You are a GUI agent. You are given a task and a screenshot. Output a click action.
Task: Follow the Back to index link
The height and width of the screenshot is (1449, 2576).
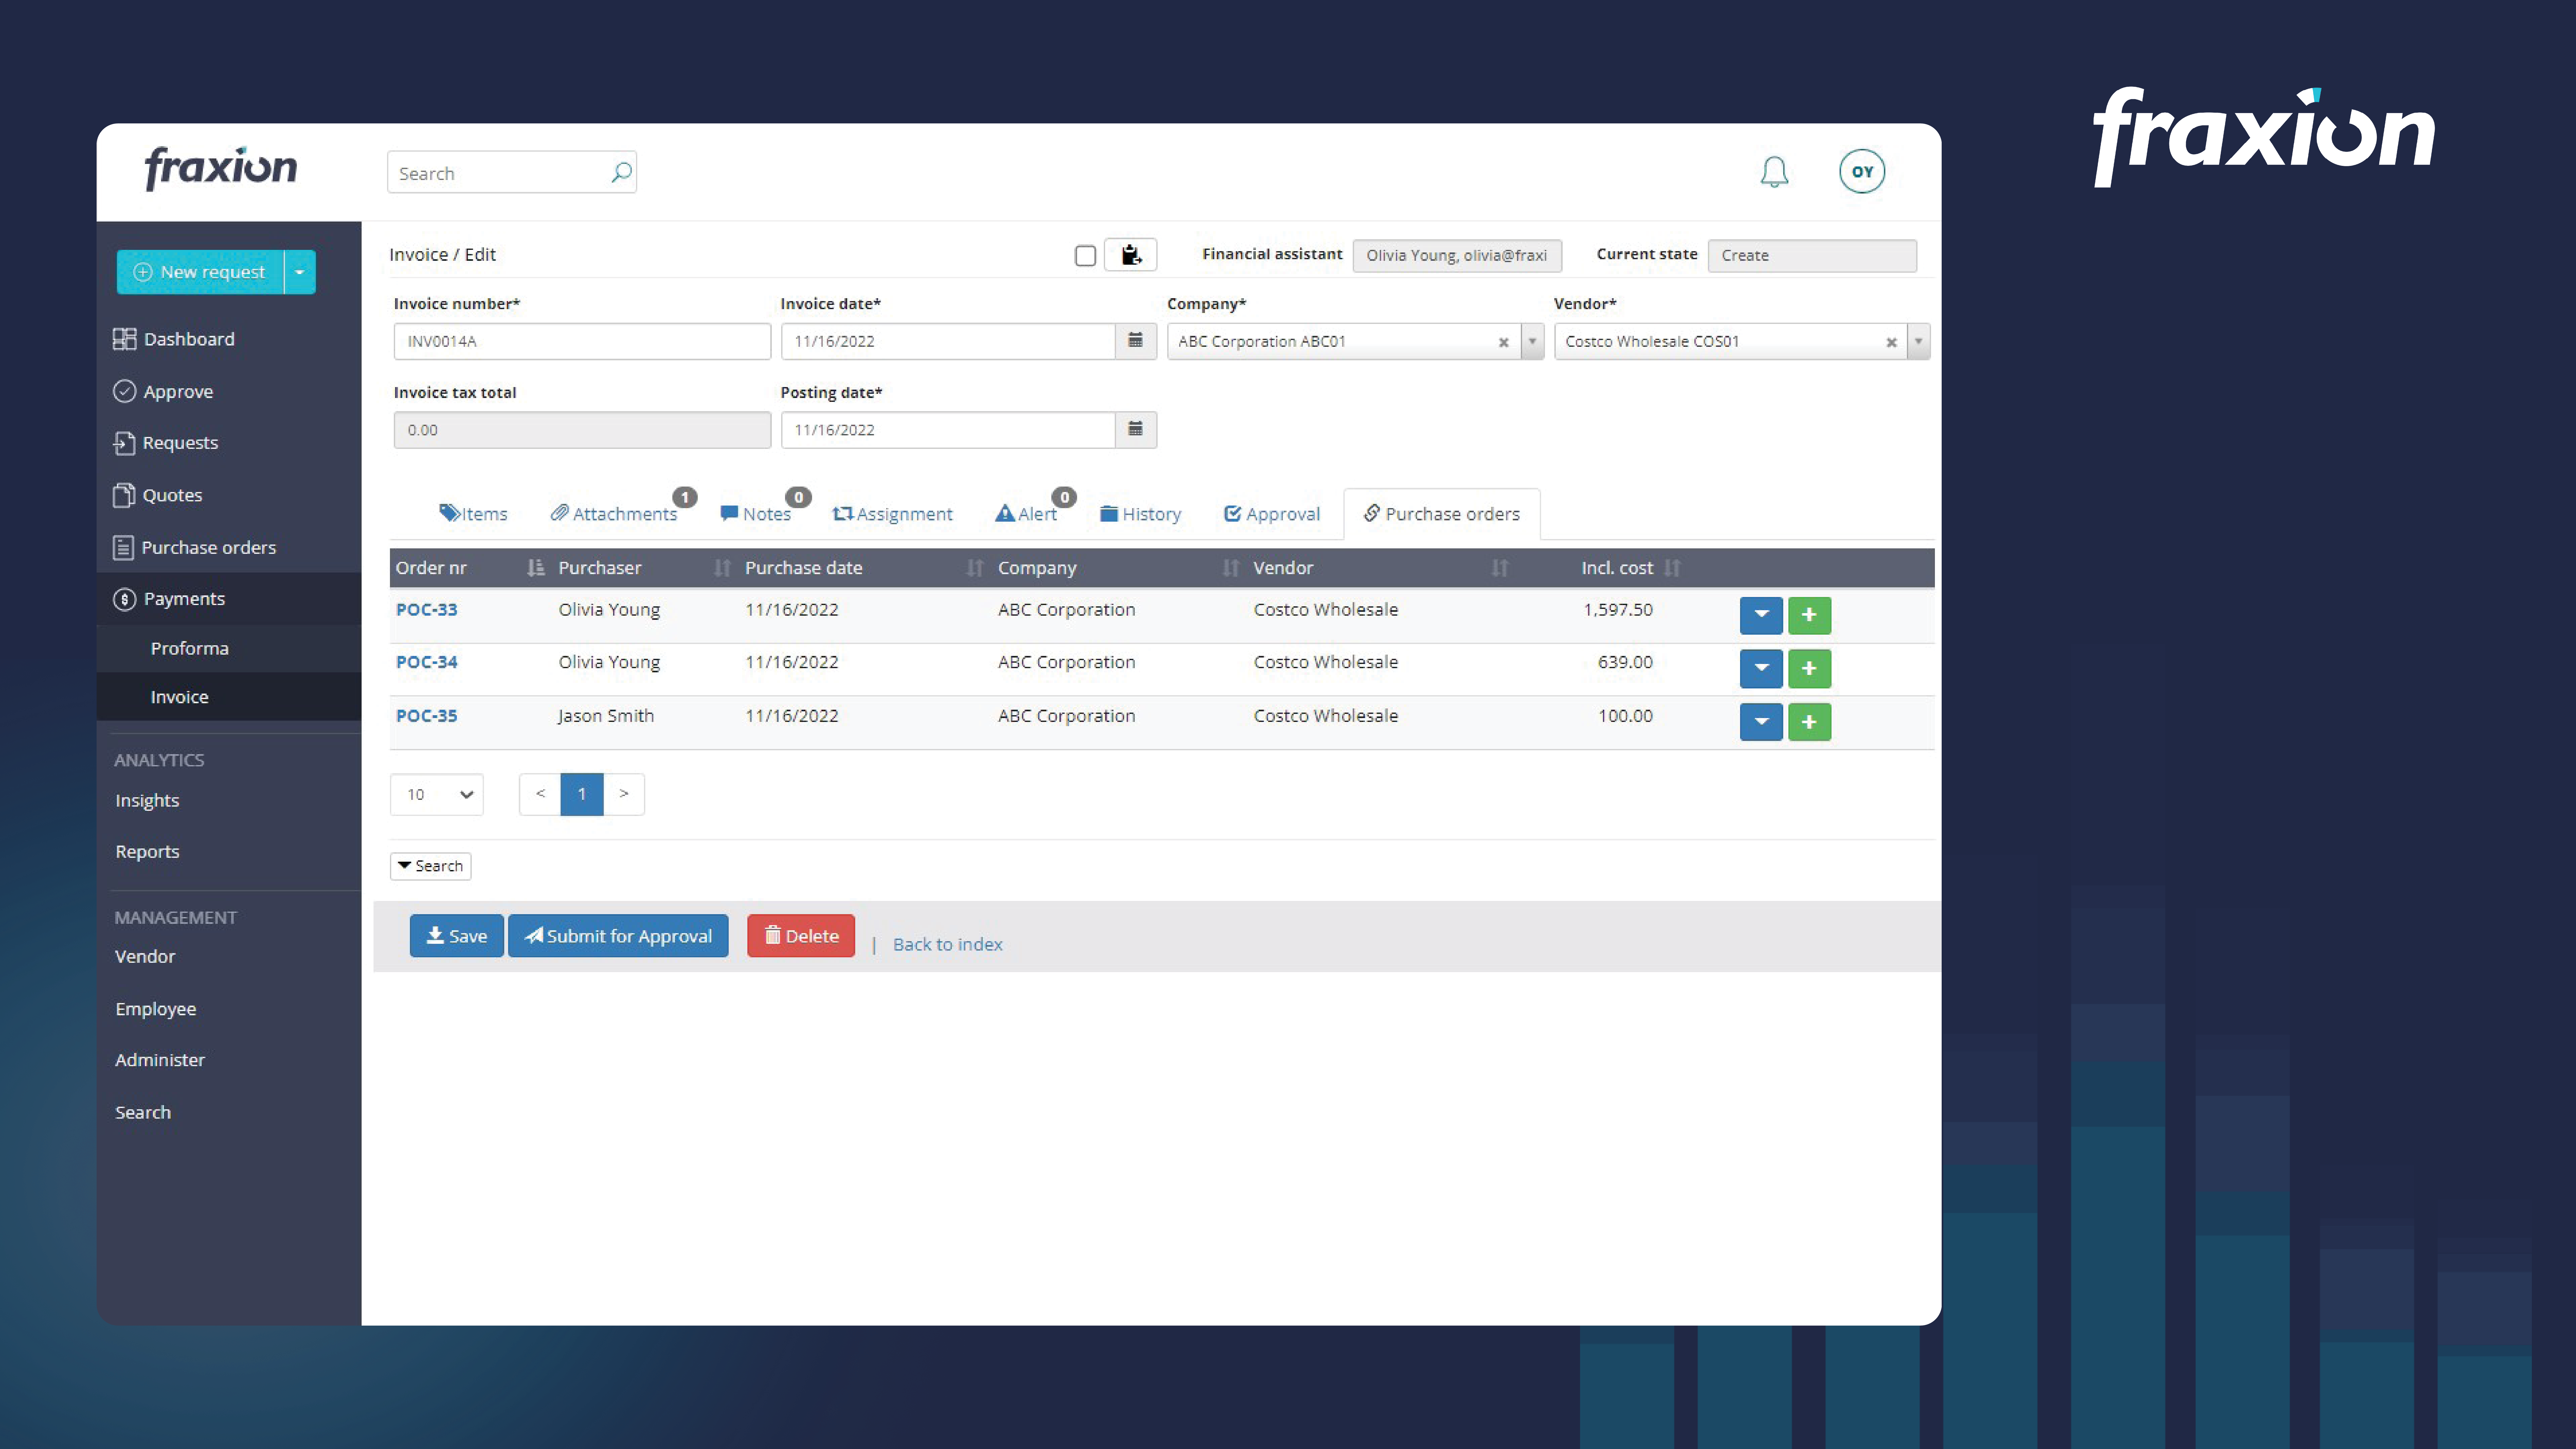pyautogui.click(x=947, y=944)
